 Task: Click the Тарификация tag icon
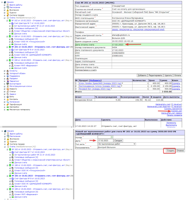point(8,105)
